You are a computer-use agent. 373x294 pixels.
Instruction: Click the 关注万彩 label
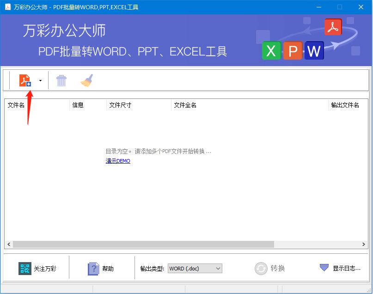pyautogui.click(x=45, y=269)
